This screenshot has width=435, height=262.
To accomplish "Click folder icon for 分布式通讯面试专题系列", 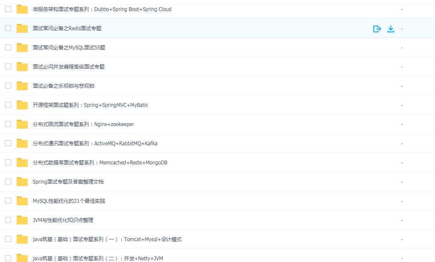I will pyautogui.click(x=22, y=143).
